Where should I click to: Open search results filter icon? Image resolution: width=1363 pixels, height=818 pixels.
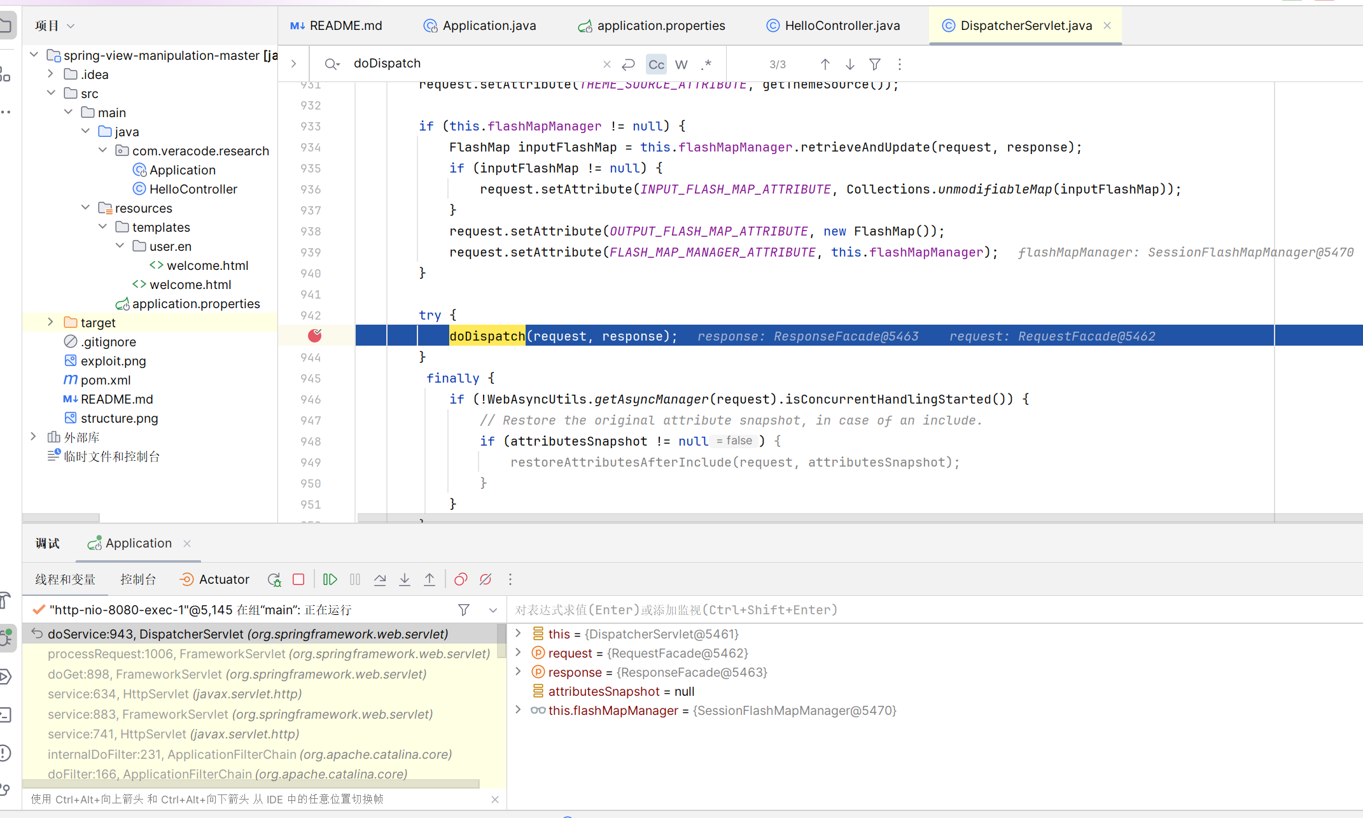point(875,64)
